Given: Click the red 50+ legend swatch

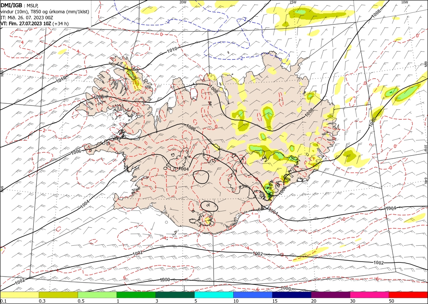Looking at the screenshot, I should coord(408,295).
